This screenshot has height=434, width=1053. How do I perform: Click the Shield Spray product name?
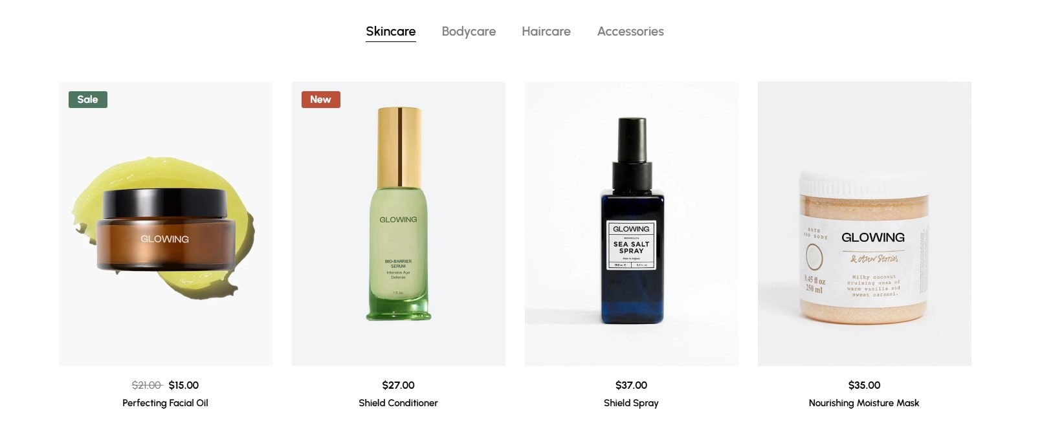[x=631, y=403]
